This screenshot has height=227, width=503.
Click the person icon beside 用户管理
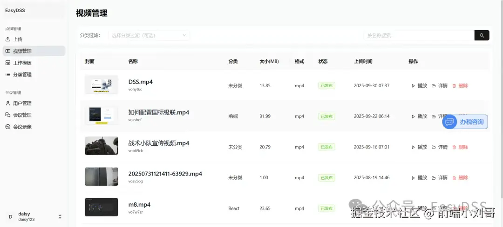[x=8, y=103]
